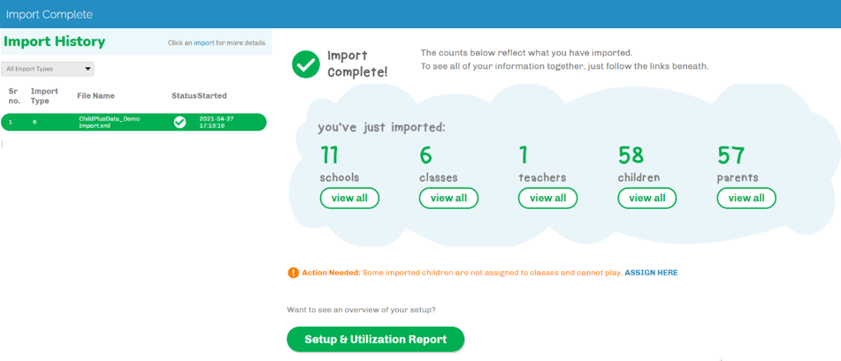
Task: Open the Setup & Utilization Report
Action: click(375, 340)
